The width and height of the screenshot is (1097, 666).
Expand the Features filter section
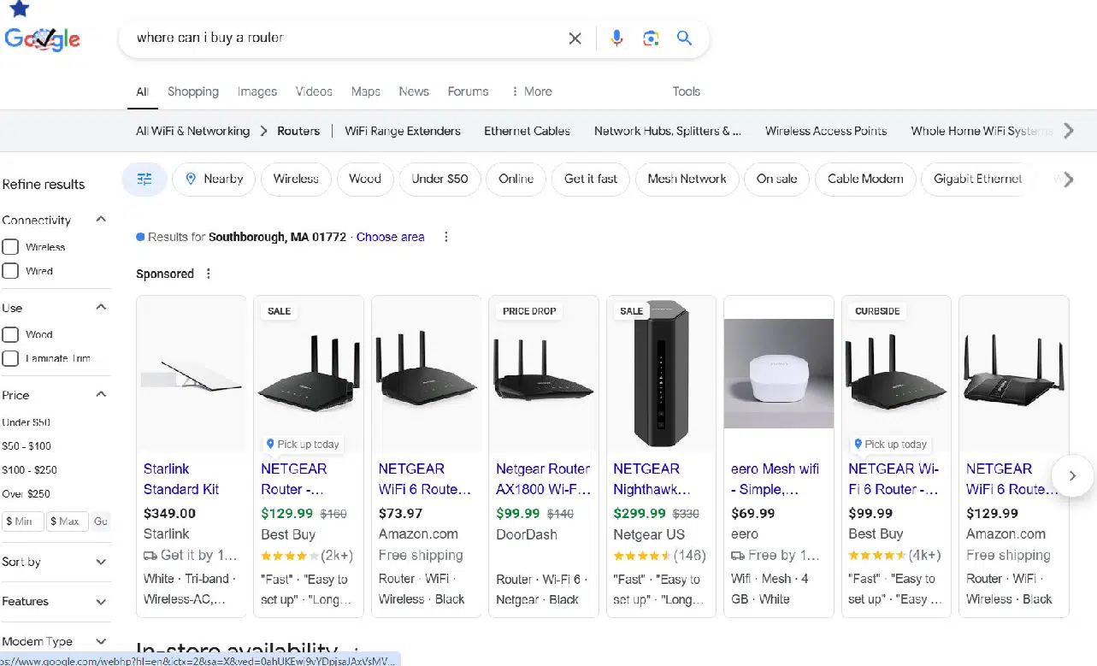(x=101, y=601)
